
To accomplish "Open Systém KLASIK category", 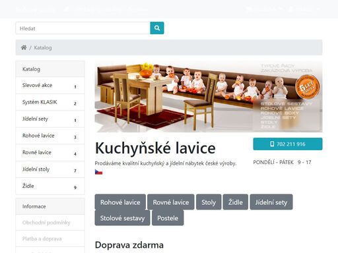I will (50, 102).
